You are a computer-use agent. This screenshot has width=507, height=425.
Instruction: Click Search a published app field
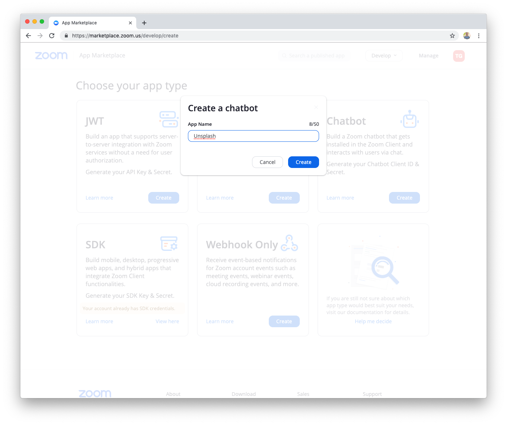[314, 56]
